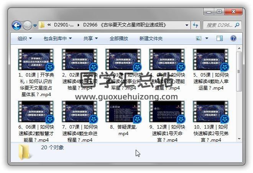253x173 pixels.
Task: Open recent pages dropdown beside Forward arrow
Action: pyautogui.click(x=35, y=25)
